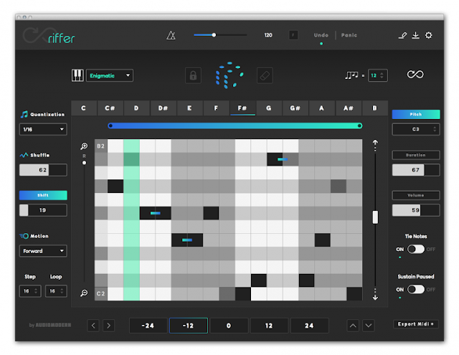Select the G# root note tab
The height and width of the screenshot is (355, 459).
[x=295, y=108]
